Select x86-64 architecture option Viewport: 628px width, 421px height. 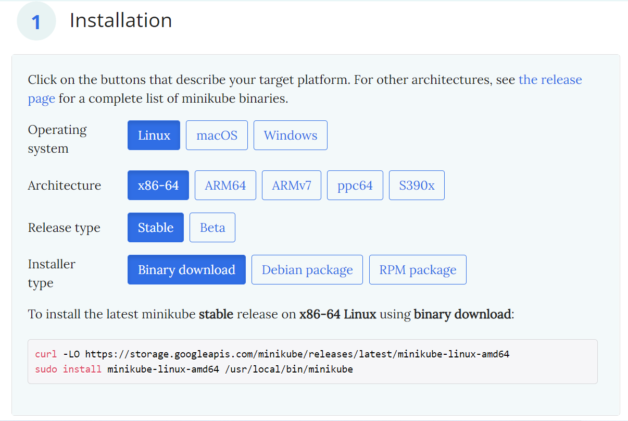click(158, 185)
